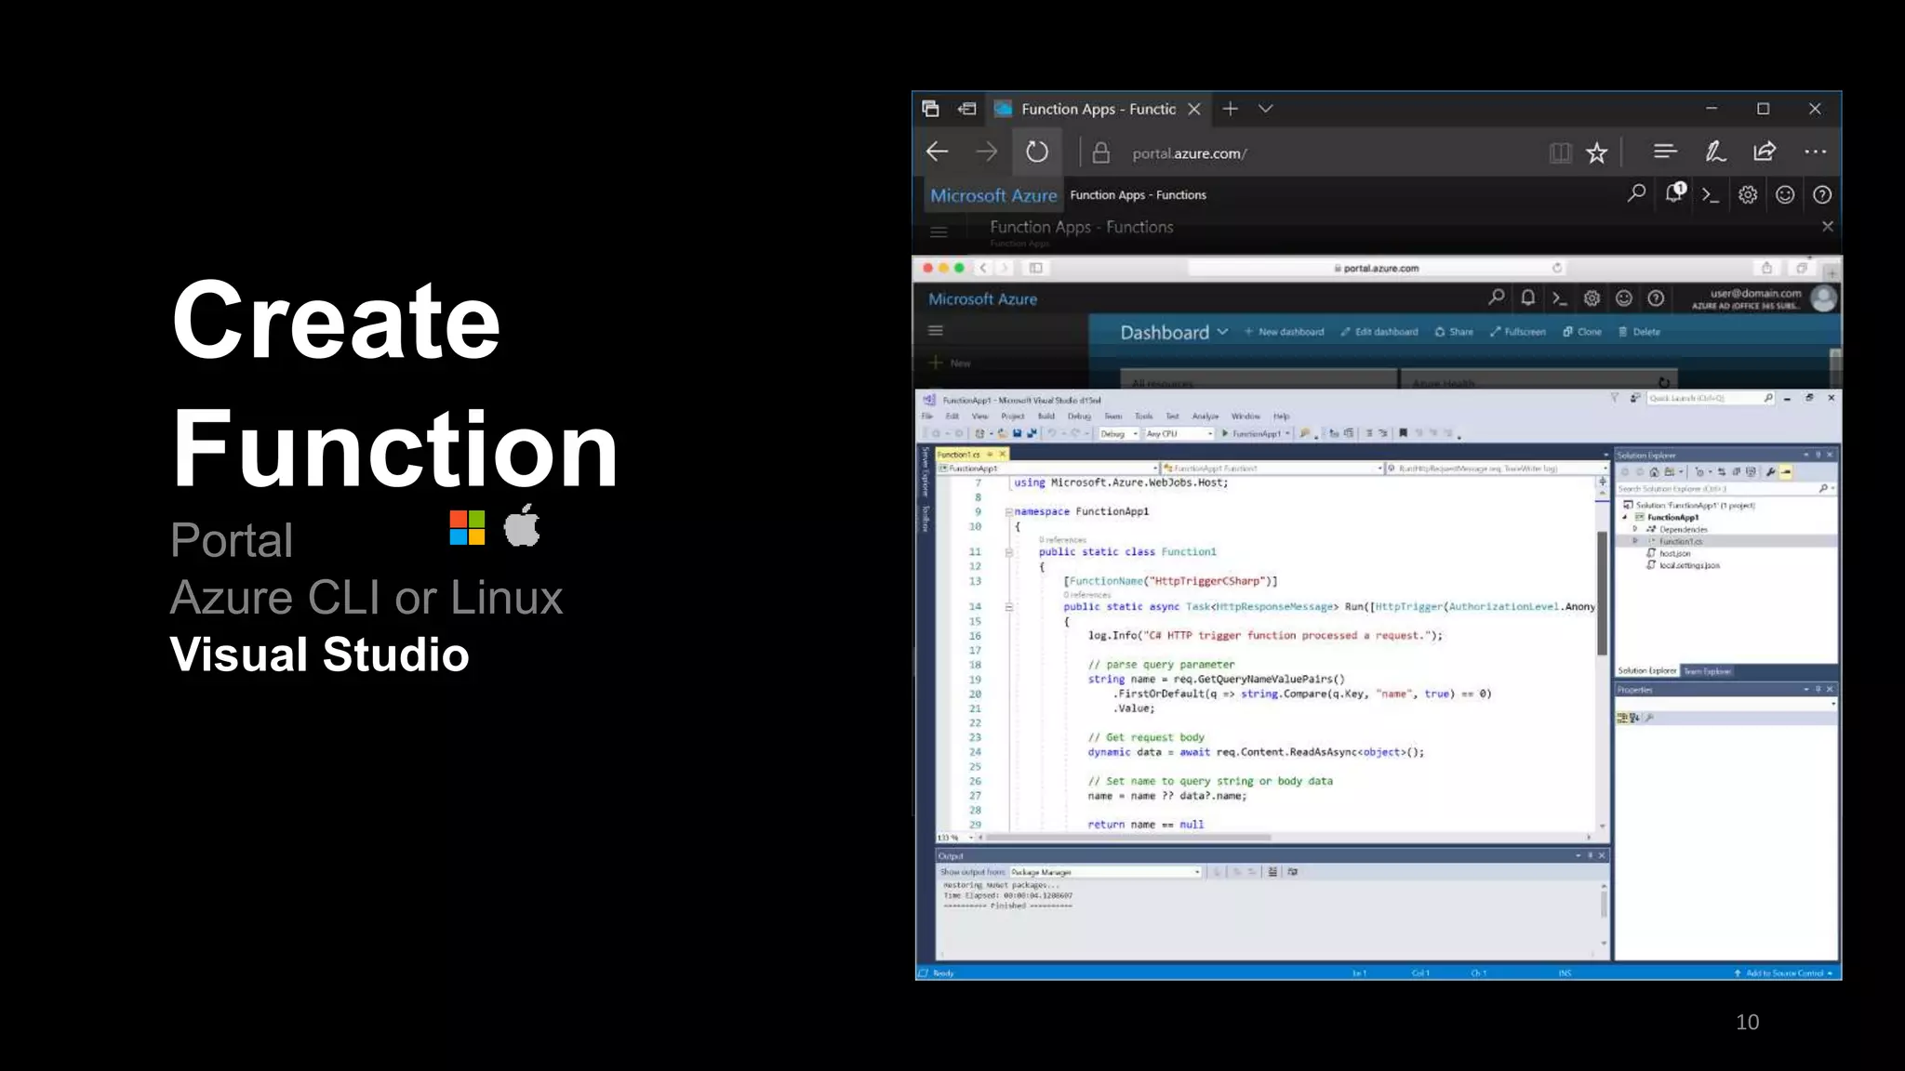The width and height of the screenshot is (1905, 1071).
Task: Open the Any CPU platform dropdown
Action: (1179, 433)
